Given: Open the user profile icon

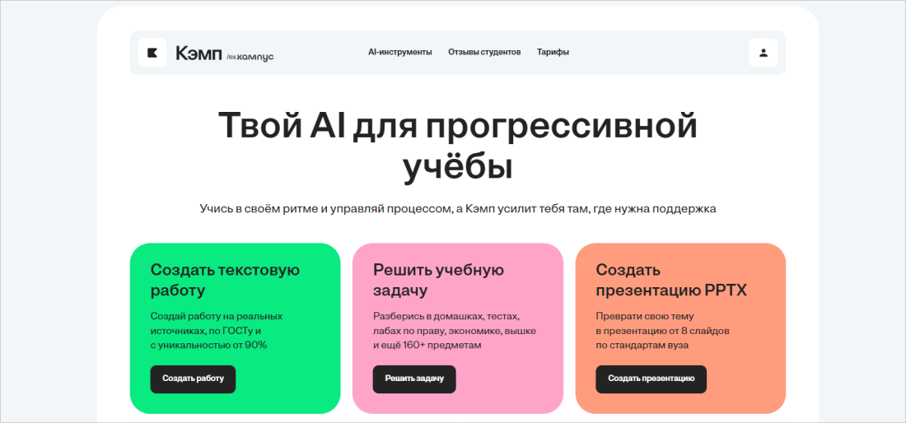Looking at the screenshot, I should [x=763, y=53].
